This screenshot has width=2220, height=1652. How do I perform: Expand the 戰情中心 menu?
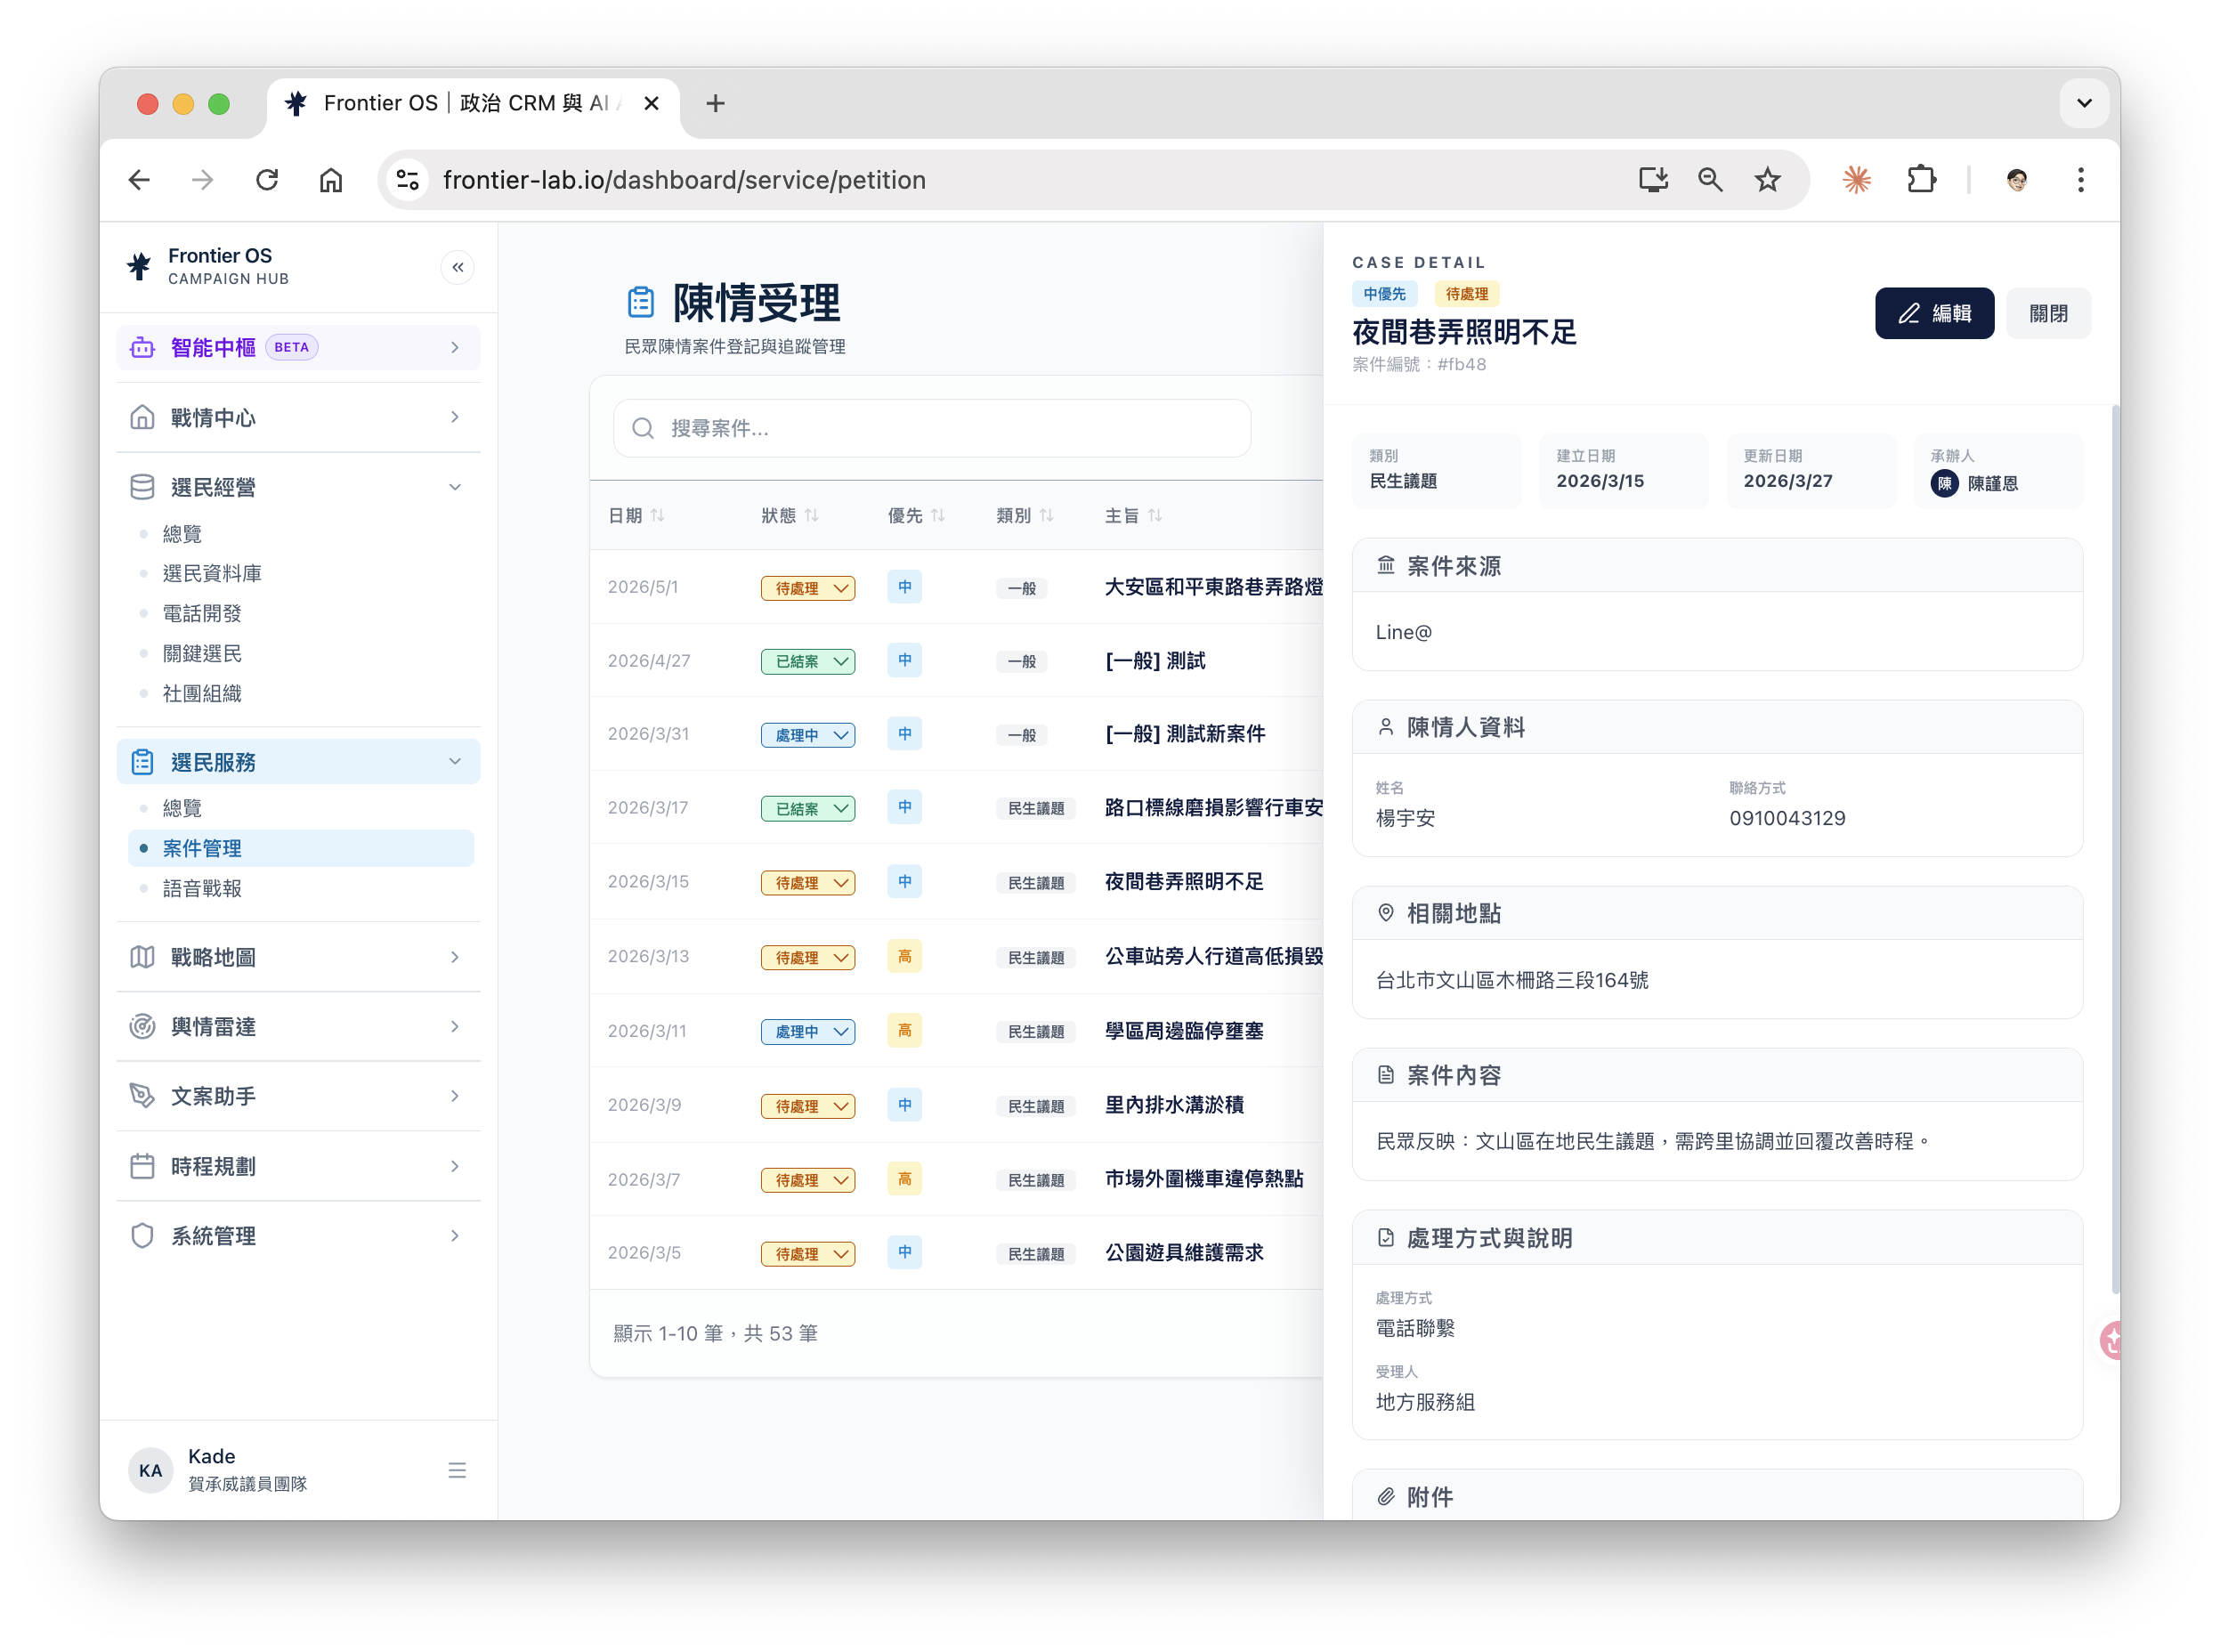[298, 417]
